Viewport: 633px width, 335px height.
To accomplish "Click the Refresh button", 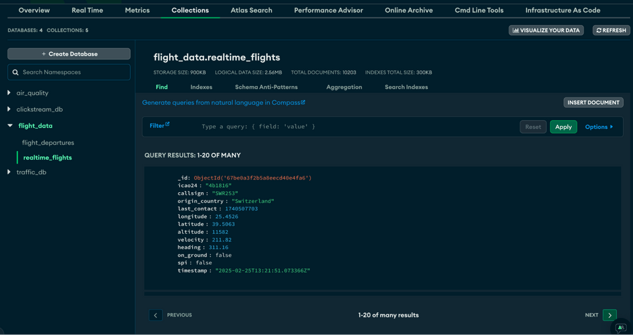I will [611, 30].
